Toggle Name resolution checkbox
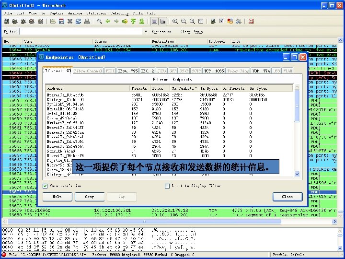This screenshot has height=259, width=345. coord(45,186)
